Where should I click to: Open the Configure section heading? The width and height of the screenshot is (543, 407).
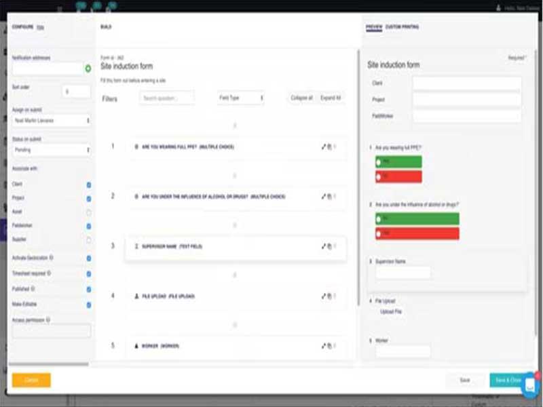23,26
